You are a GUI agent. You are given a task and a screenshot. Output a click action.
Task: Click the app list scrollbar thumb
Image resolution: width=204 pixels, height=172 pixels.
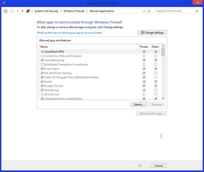pos(163,52)
